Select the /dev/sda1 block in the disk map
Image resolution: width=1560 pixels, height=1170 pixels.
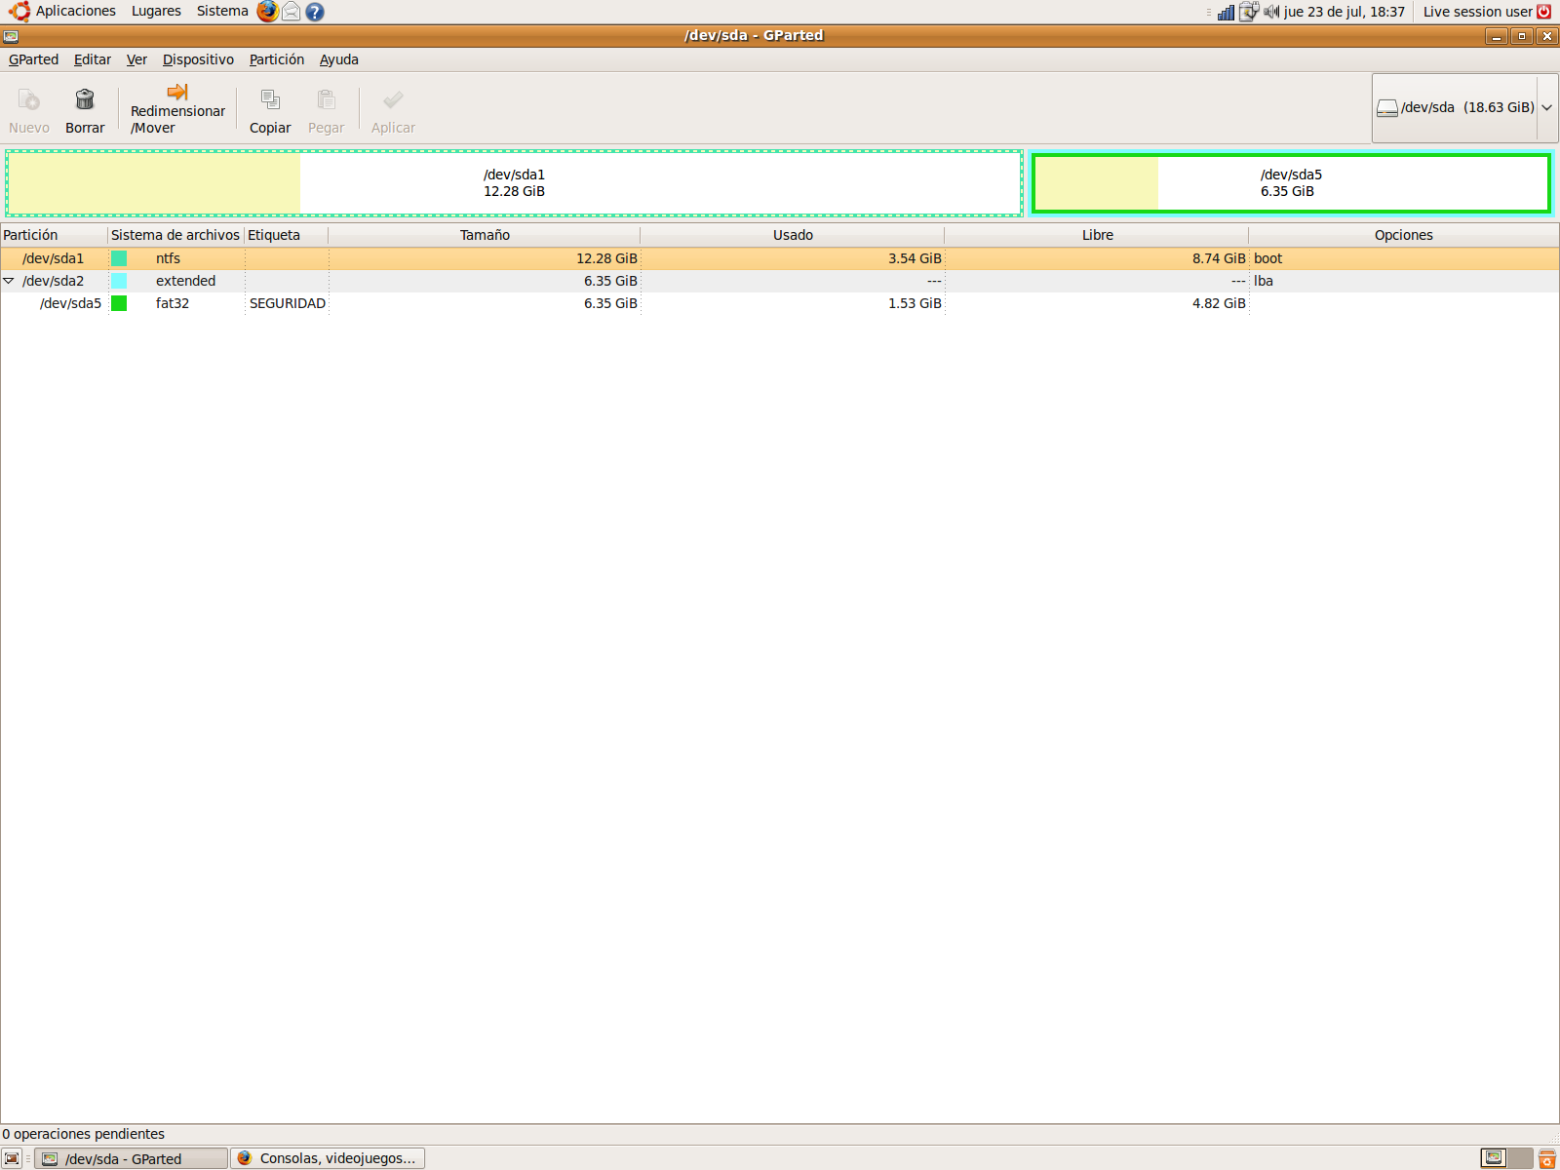pyautogui.click(x=514, y=182)
